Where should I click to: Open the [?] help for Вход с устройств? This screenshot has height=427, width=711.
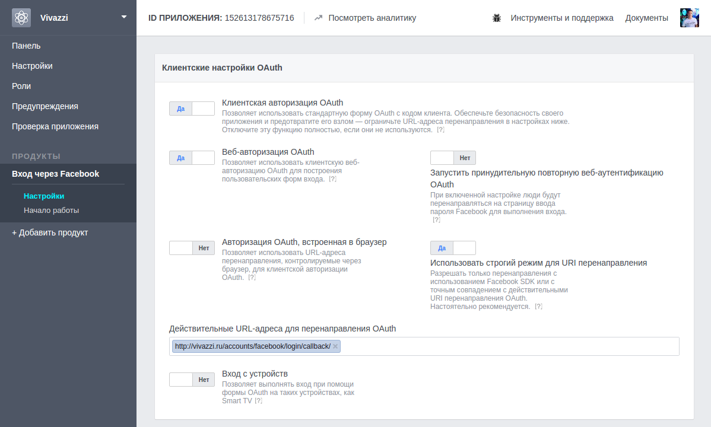pos(258,401)
